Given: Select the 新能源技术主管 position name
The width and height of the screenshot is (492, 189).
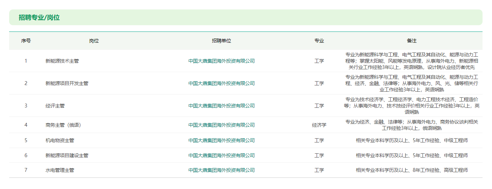Looking at the screenshot, I should coord(62,61).
